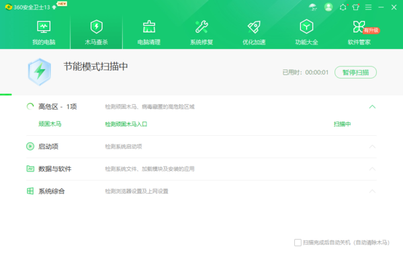
Task: Enable 扫描完成后自动关机 checkbox
Action: [298, 243]
